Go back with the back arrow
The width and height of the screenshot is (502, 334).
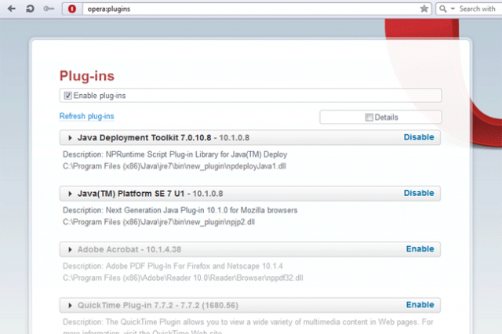click(12, 9)
